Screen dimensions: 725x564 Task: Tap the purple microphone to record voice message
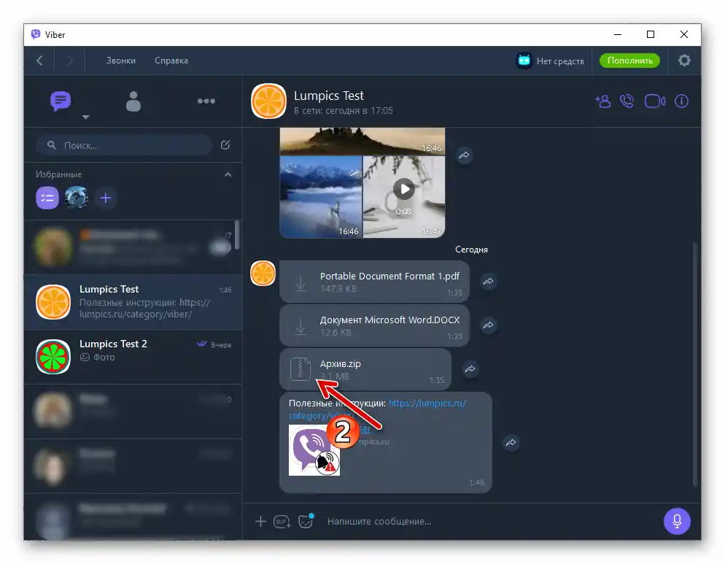coord(677,522)
